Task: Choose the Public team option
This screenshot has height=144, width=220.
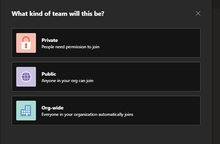Action: tap(106, 77)
